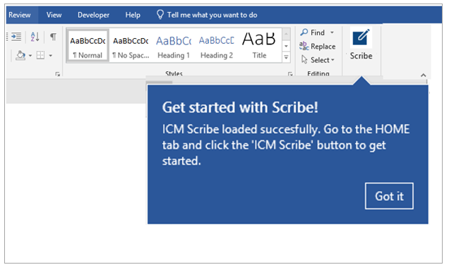Open the Select dropdown menu
The height and width of the screenshot is (272, 449).
[318, 60]
